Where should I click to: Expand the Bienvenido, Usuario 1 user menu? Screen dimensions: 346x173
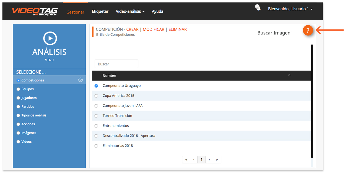290,9
